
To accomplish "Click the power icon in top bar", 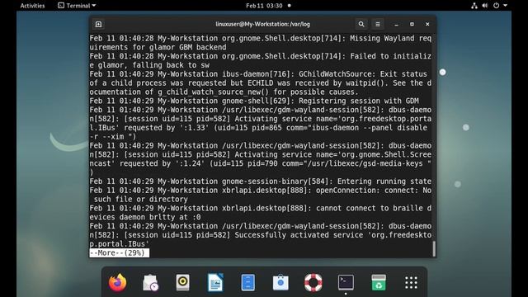I will pos(497,6).
